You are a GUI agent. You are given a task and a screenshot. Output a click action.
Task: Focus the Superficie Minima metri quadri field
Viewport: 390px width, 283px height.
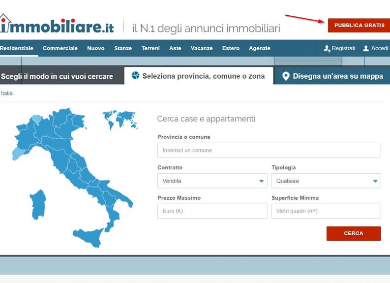[326, 211]
